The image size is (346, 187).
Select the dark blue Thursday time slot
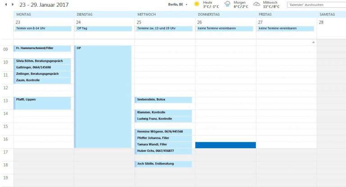(x=225, y=145)
